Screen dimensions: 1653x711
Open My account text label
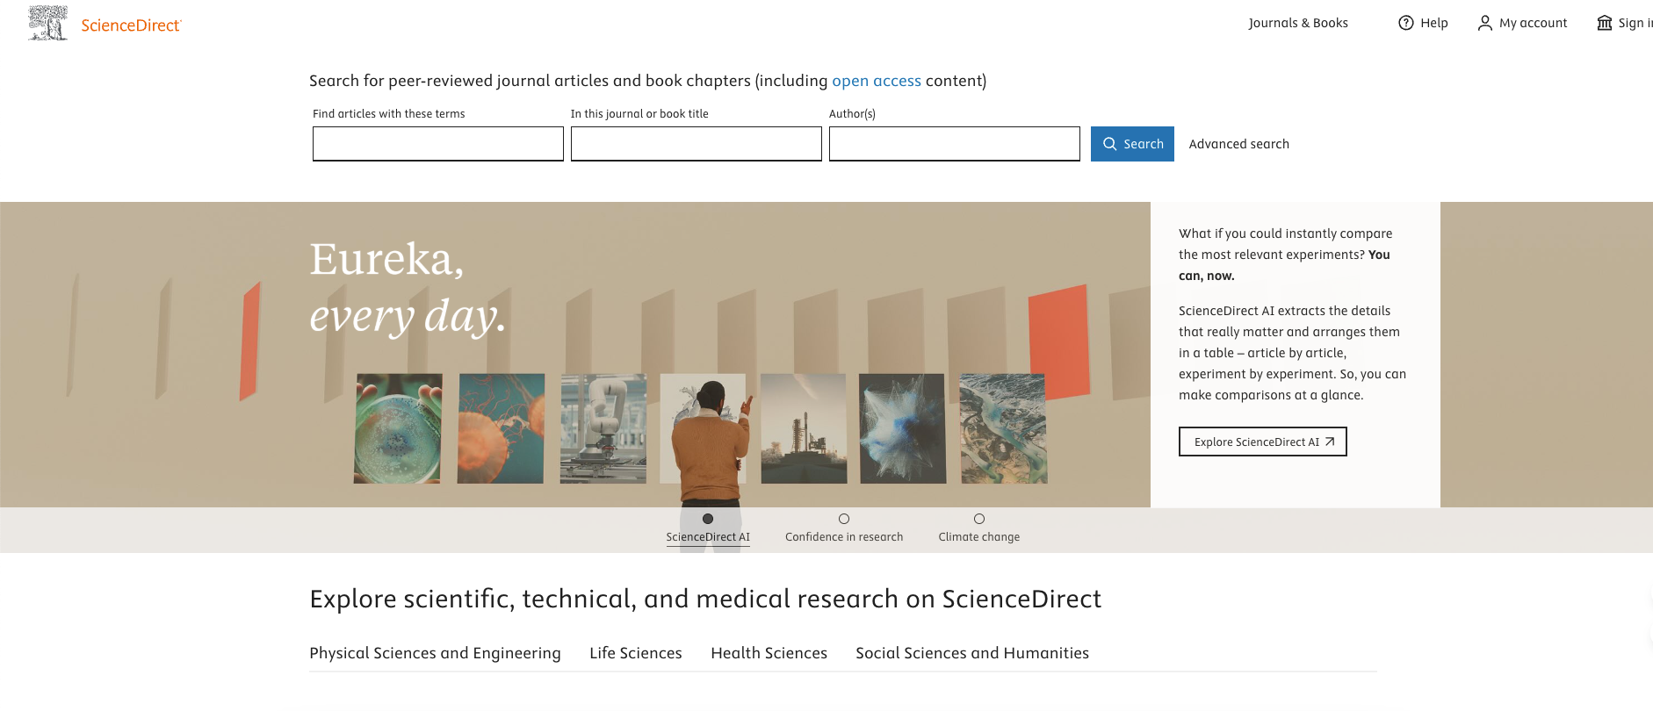pyautogui.click(x=1534, y=23)
